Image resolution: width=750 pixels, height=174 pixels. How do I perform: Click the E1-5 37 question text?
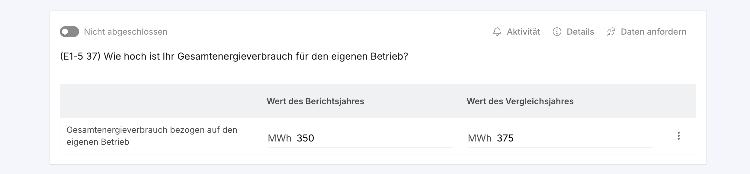click(234, 56)
